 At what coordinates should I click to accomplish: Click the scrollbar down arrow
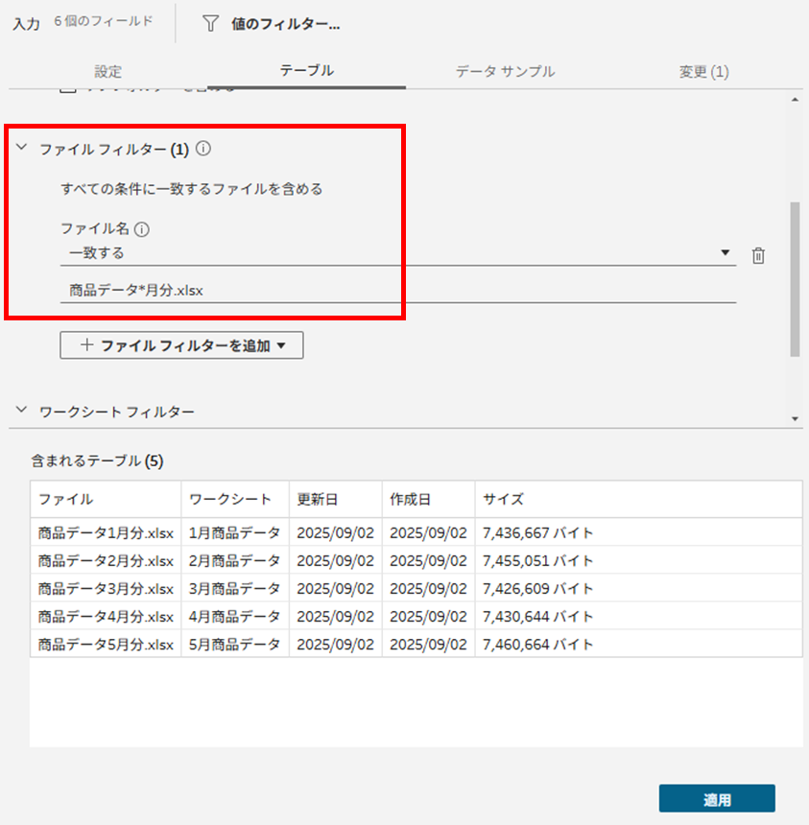point(794,419)
